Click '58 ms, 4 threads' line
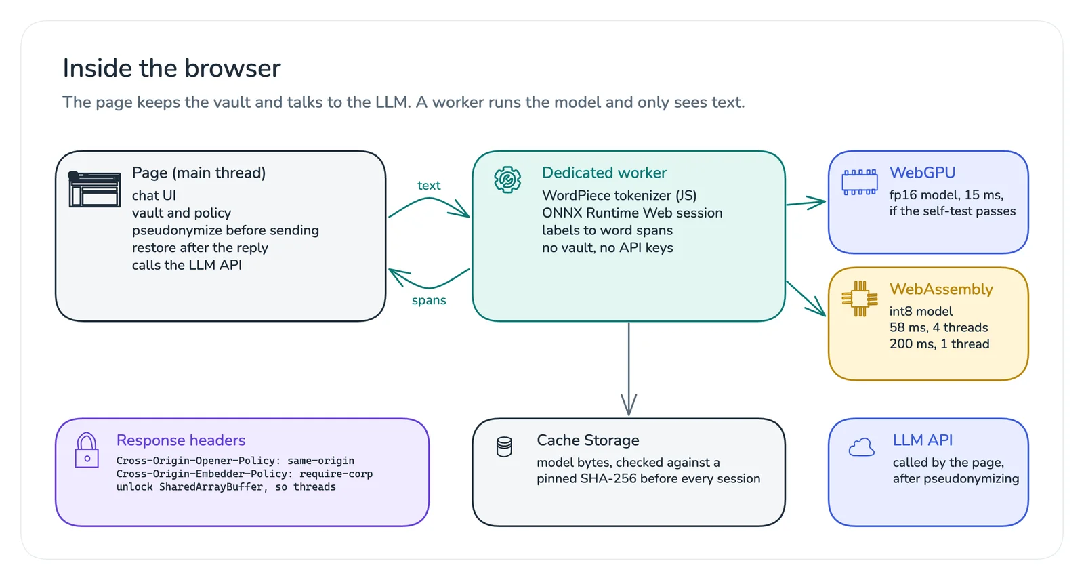The image size is (1084, 580). point(938,327)
